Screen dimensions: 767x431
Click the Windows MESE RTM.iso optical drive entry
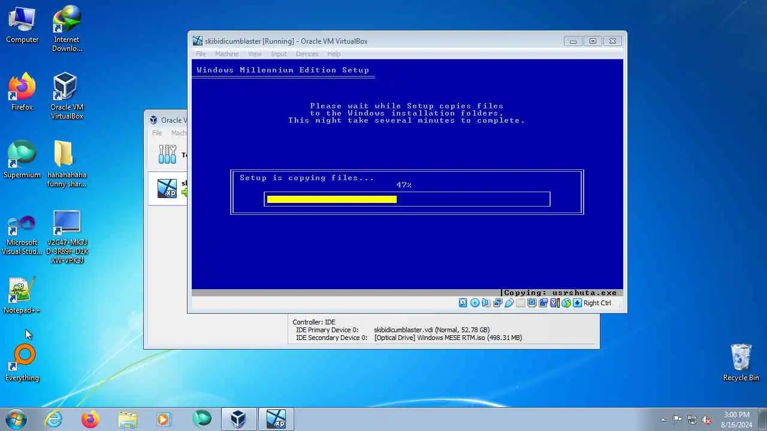pos(448,338)
